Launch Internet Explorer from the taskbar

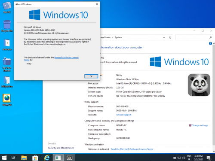click(47, 158)
